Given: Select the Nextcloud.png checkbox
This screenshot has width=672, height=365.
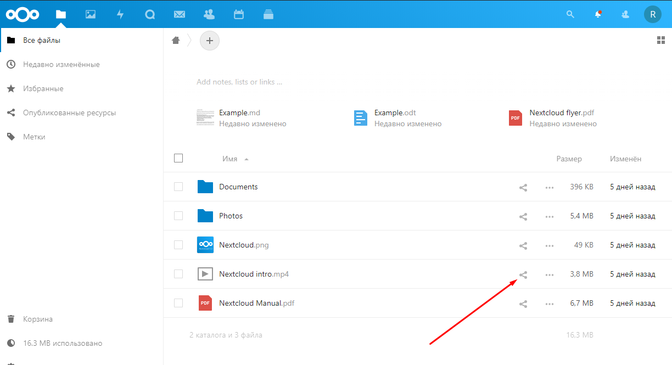Looking at the screenshot, I should [178, 245].
